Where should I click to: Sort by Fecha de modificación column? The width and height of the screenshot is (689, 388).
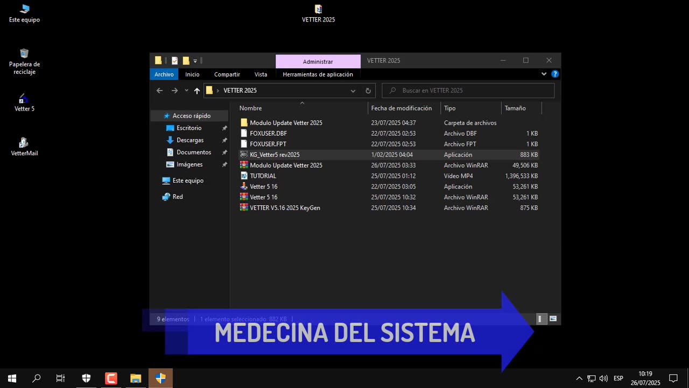click(404, 108)
